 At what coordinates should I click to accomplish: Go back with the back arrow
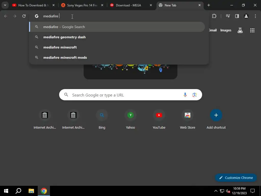click(6, 16)
